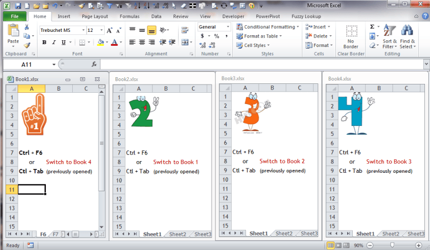This screenshot has height=250, width=430.
Task: Click the select-all corner in Book3.xlsx
Action: pyautogui.click(x=226, y=88)
